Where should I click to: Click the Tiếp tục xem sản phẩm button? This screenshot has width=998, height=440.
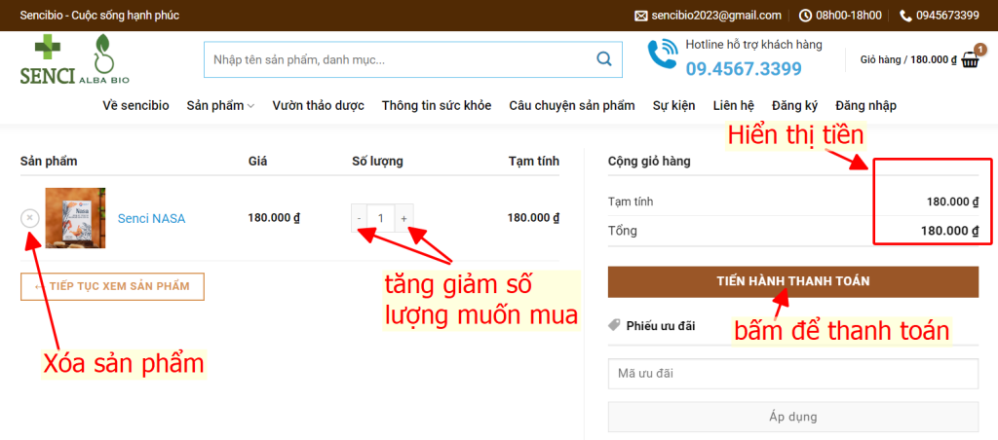click(112, 286)
